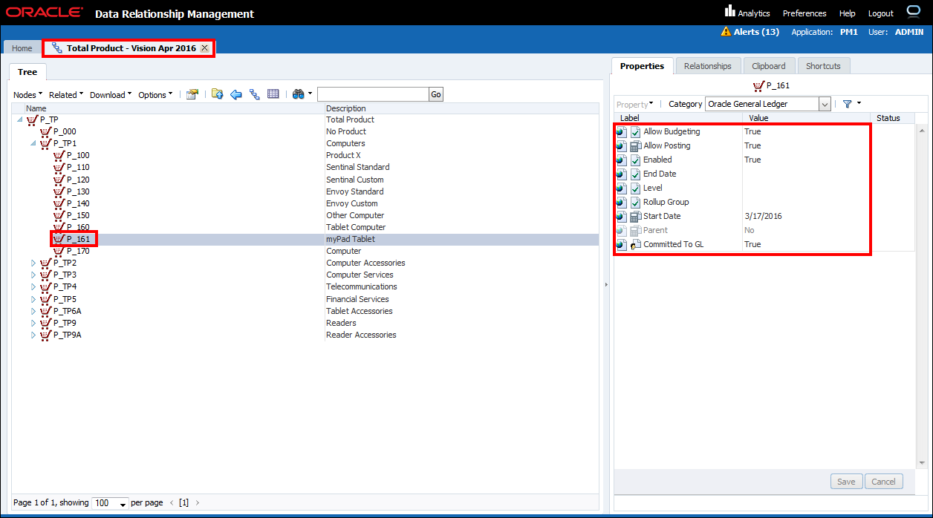
Task: Select the Tree tab
Action: [x=27, y=72]
